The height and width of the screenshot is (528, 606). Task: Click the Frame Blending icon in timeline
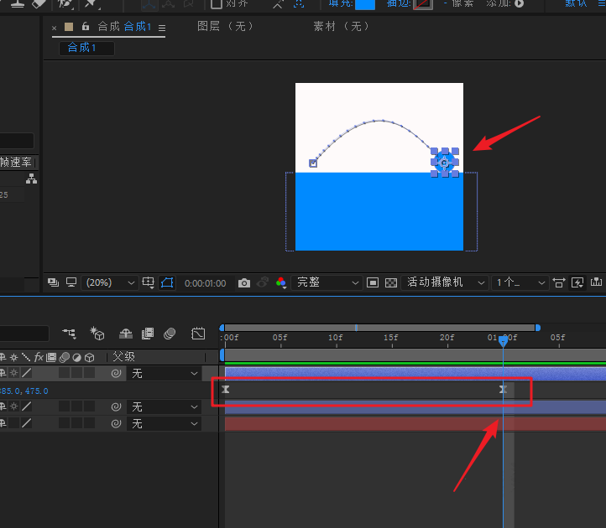148,334
